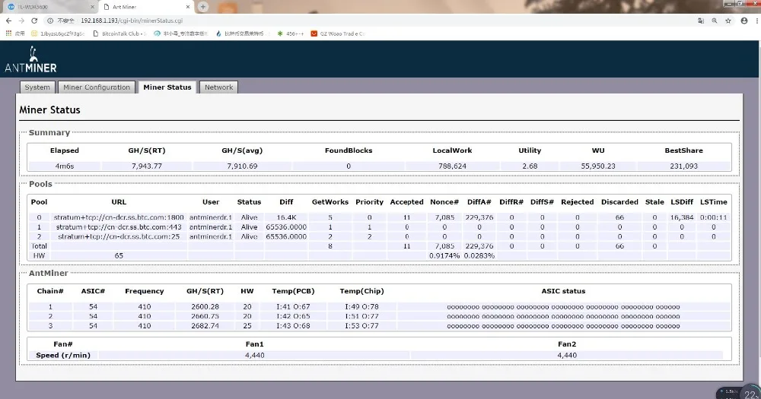This screenshot has width=761, height=399.
Task: Click the HW count 65 in Pools
Action: (119, 255)
